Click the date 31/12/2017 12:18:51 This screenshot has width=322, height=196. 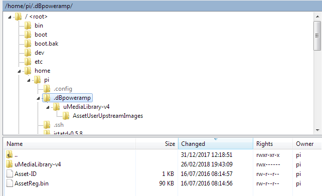point(206,155)
